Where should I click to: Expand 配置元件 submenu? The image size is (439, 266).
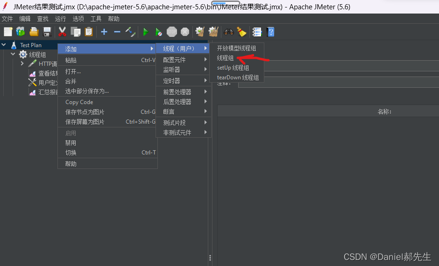coord(184,60)
